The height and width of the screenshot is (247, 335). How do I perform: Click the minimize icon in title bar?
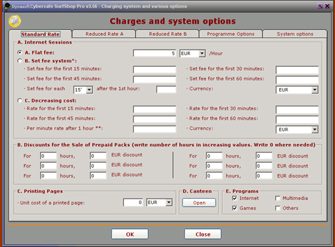pos(320,6)
